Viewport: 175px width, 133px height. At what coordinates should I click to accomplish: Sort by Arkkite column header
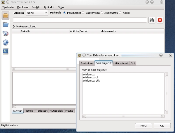pyautogui.click(x=74, y=31)
